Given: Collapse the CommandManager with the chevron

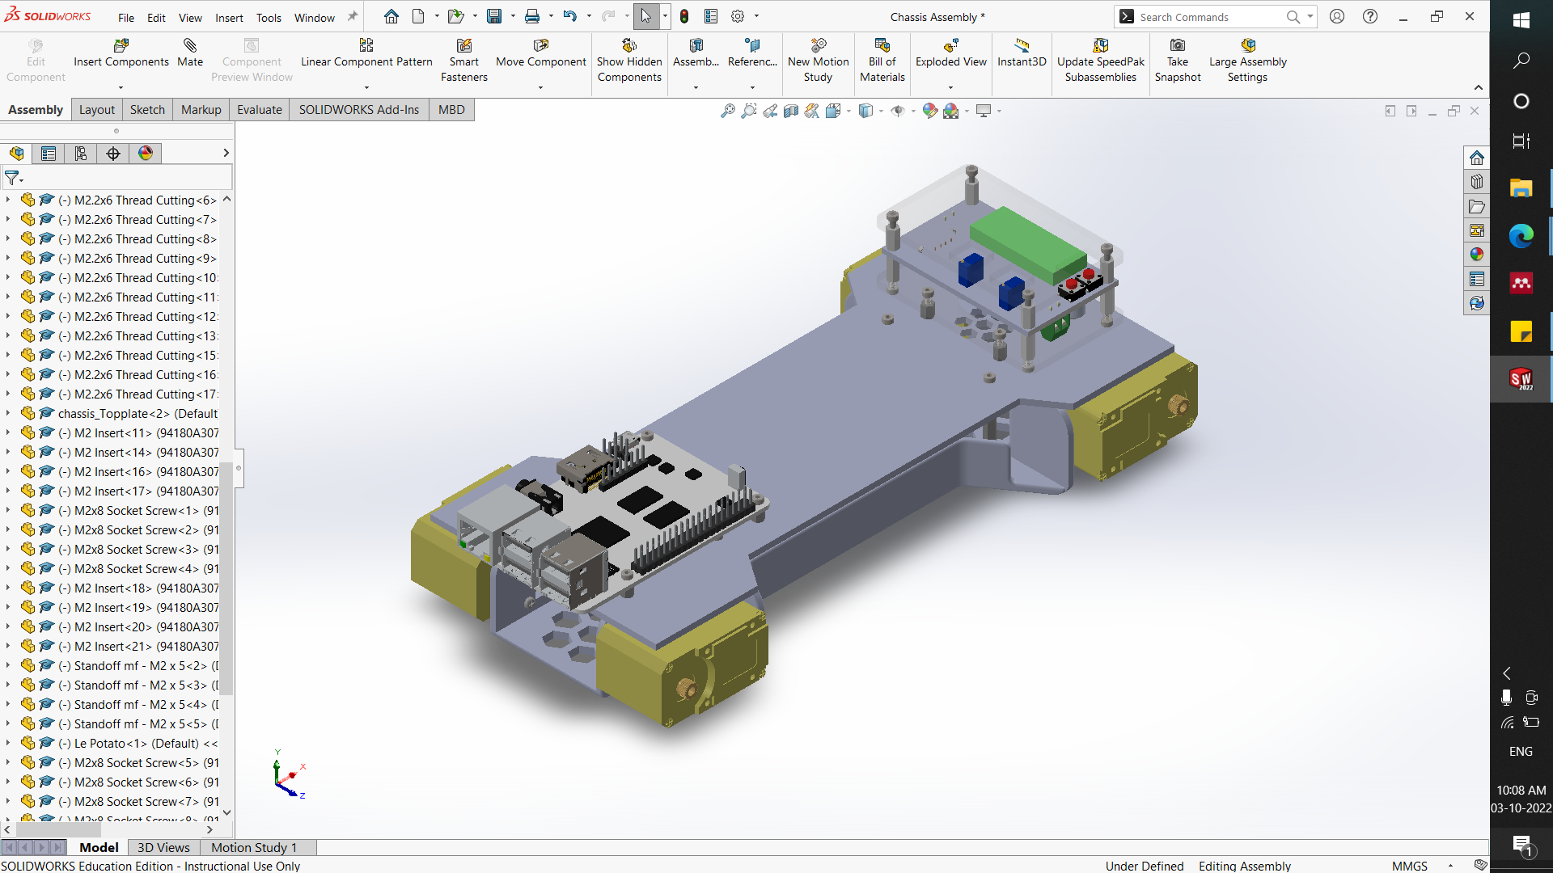Looking at the screenshot, I should [x=1479, y=87].
